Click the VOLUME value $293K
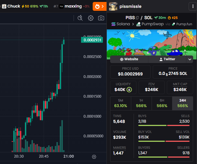The image size is (197, 164). [120, 137]
